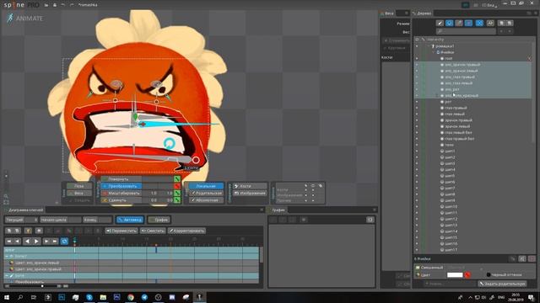Screen dimensions: 540x303
Task: Choose the Локальная axis mode
Action: [x=206, y=186]
